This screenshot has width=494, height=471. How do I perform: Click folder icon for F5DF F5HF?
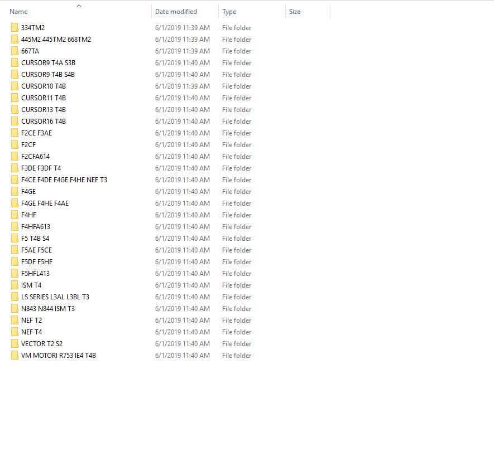15,262
